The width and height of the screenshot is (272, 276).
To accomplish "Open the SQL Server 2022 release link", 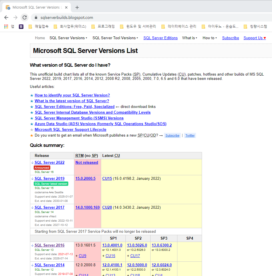I will coord(49,162).
